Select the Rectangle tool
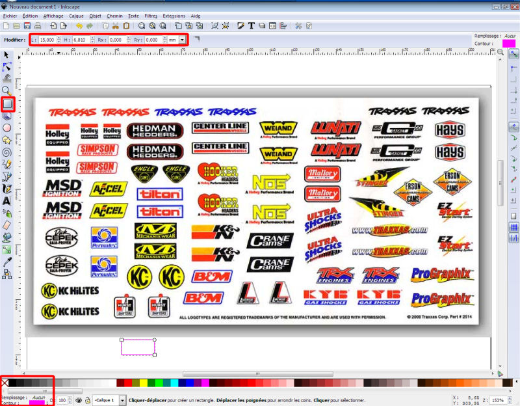 (7, 104)
